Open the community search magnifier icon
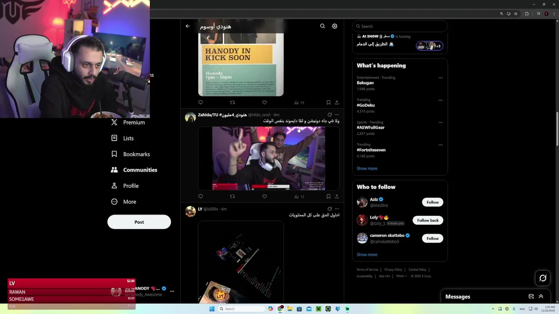559x314 pixels. point(322,26)
